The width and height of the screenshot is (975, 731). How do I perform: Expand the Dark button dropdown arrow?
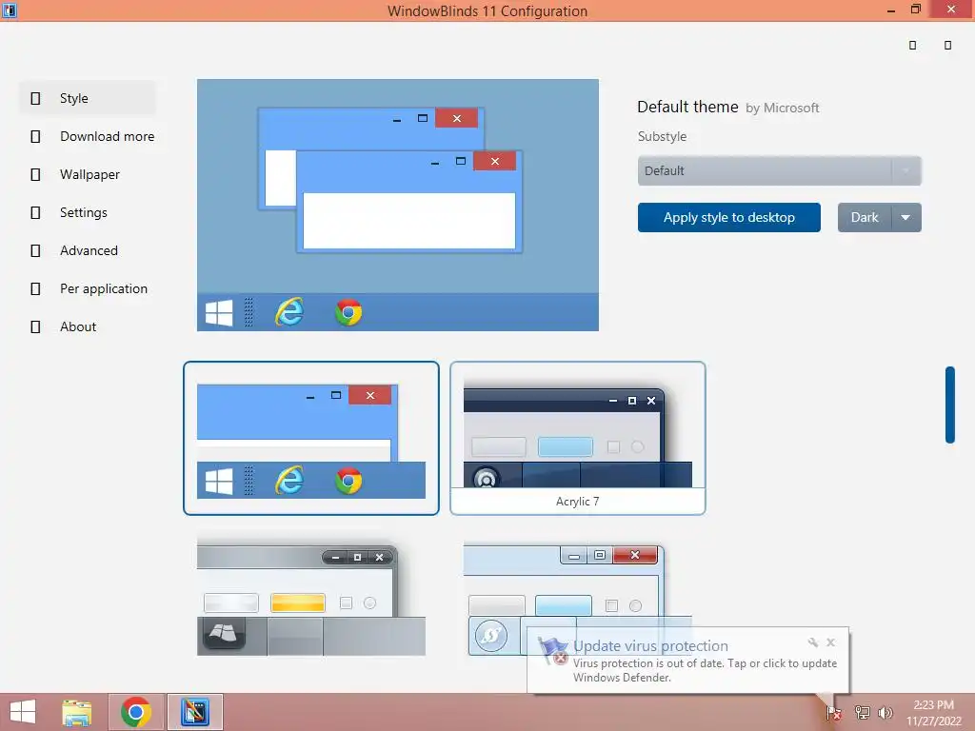pos(906,218)
